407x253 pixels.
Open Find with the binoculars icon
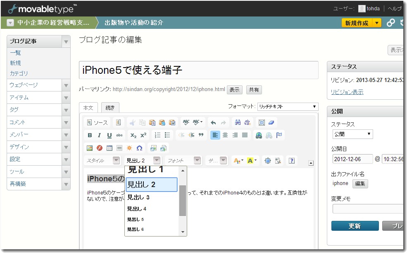coord(238,122)
